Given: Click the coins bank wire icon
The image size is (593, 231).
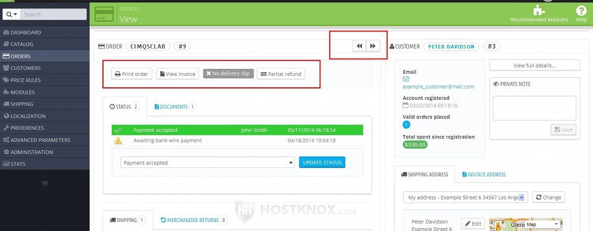Looking at the screenshot, I should 118,141.
